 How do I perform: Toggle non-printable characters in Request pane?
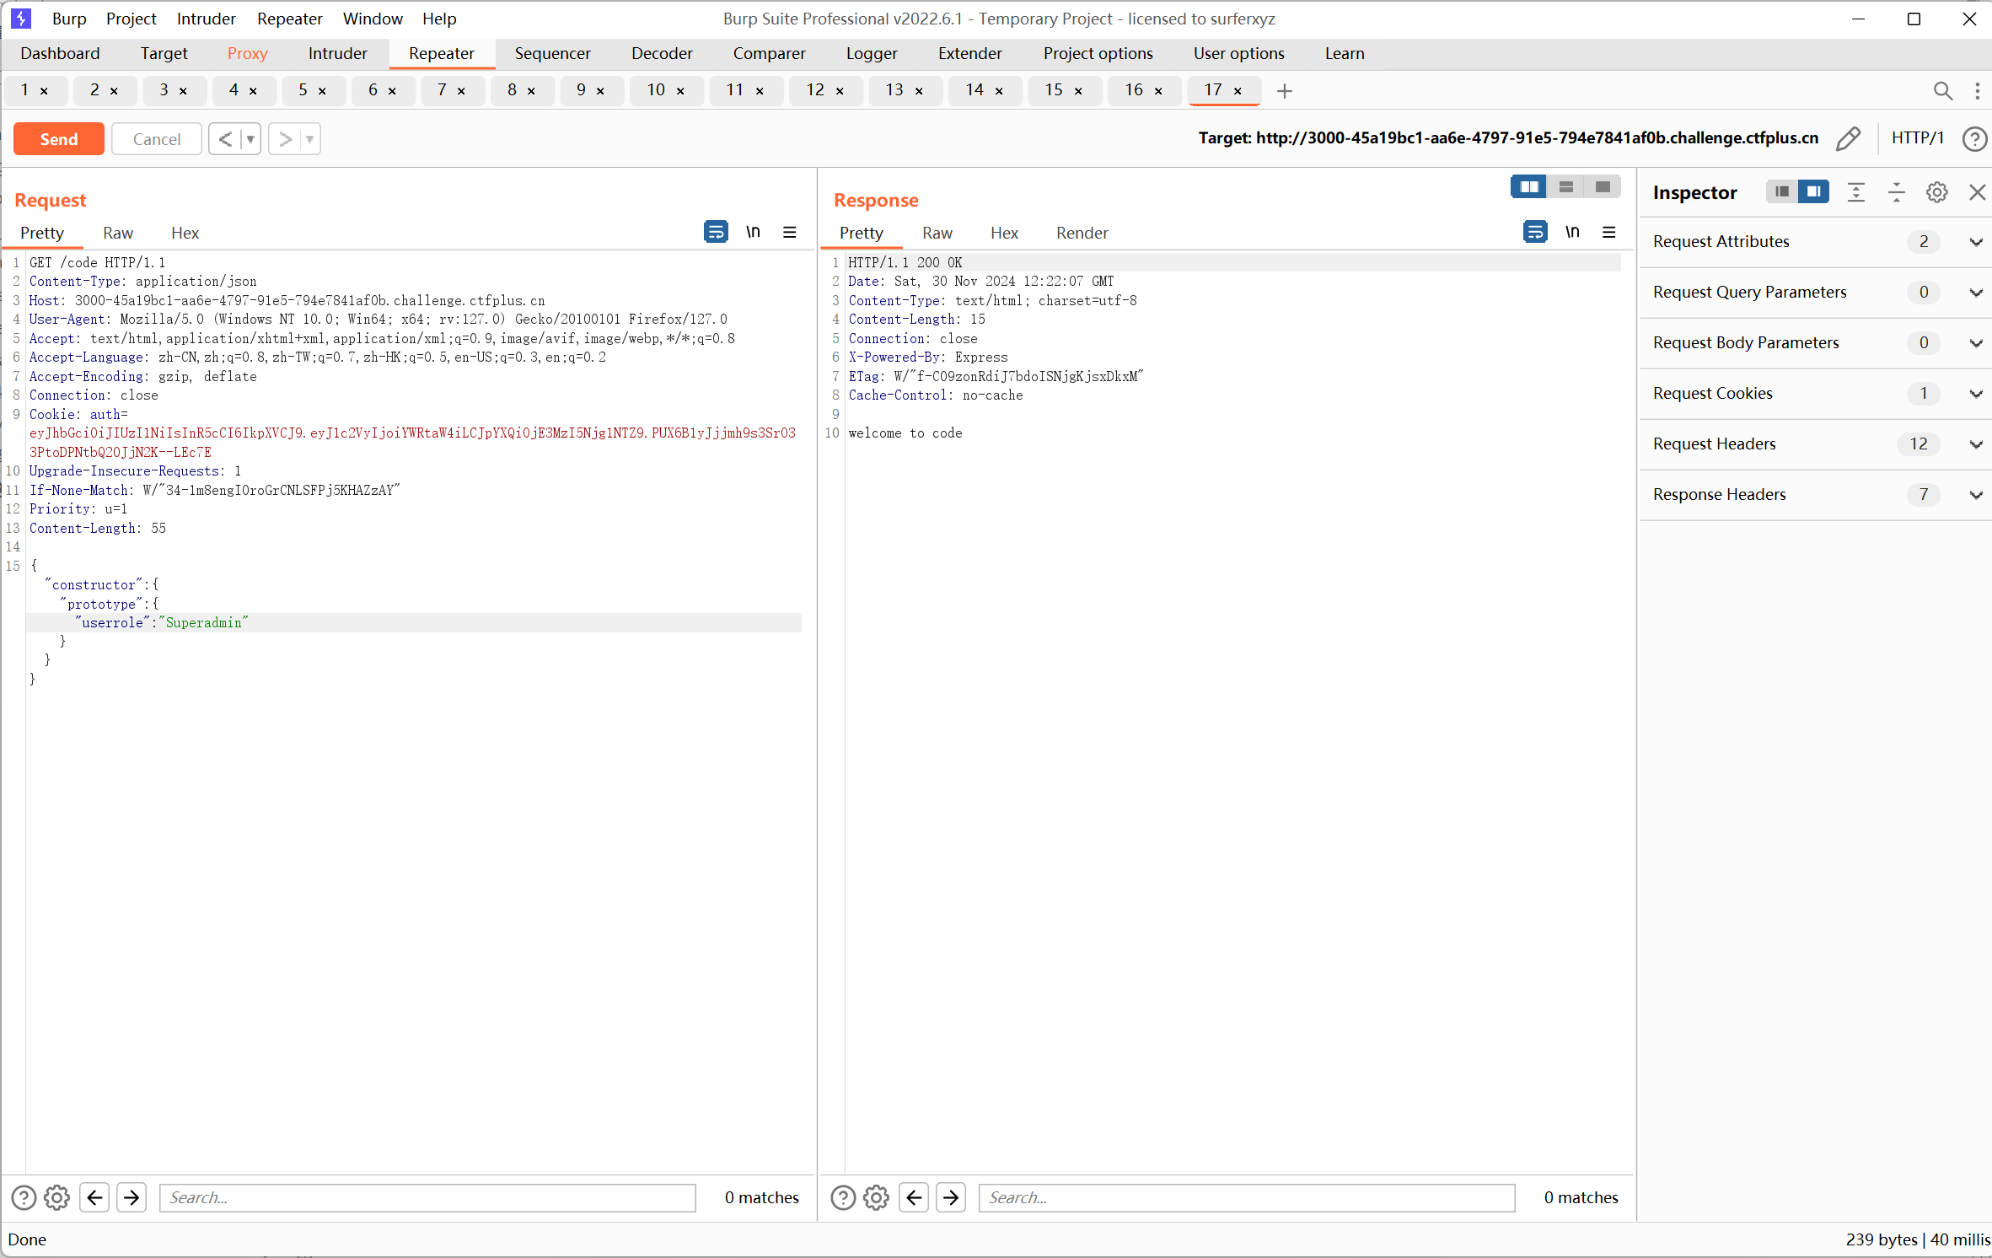tap(753, 232)
